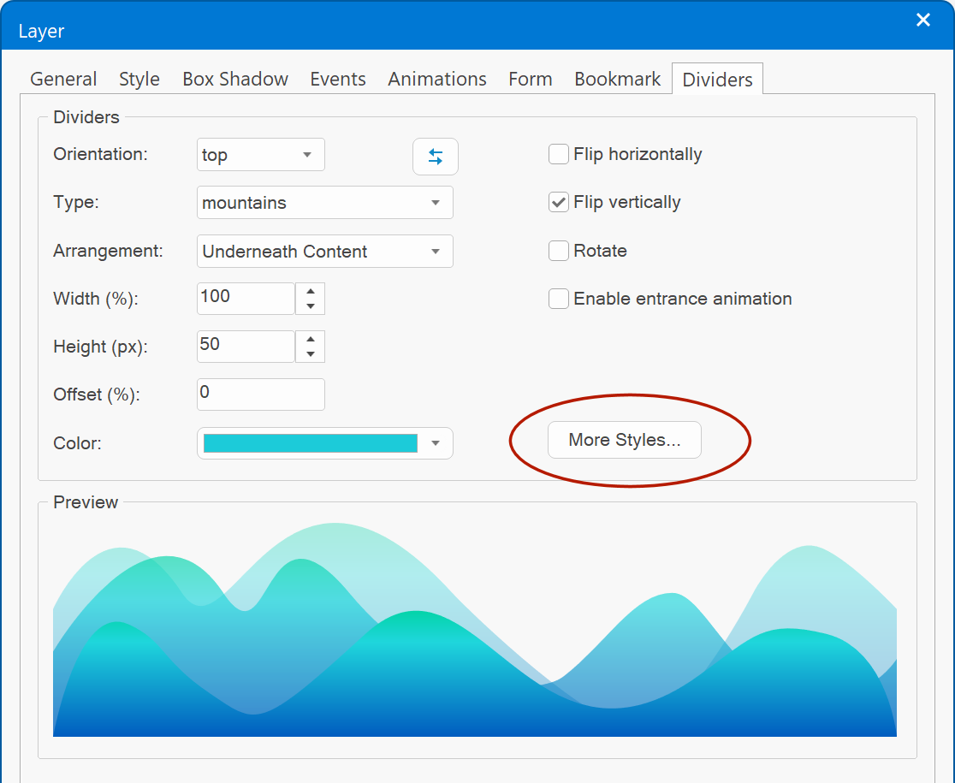Image resolution: width=955 pixels, height=783 pixels.
Task: Expand the Type dropdown showing mountains
Action: (324, 203)
